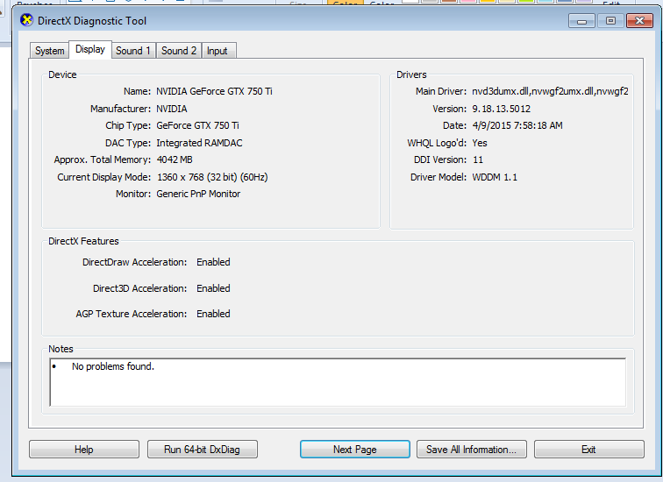The image size is (663, 482).
Task: Launch Run 64-bit DxDiag
Action: [x=202, y=449]
